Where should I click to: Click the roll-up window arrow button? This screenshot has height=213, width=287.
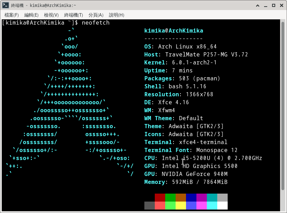pyautogui.click(x=258, y=6)
